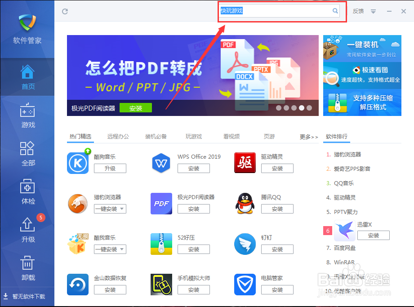Screen dimensions: 414x307
Task: Click the 猎豹浏览器 app icon
Action: (78, 204)
